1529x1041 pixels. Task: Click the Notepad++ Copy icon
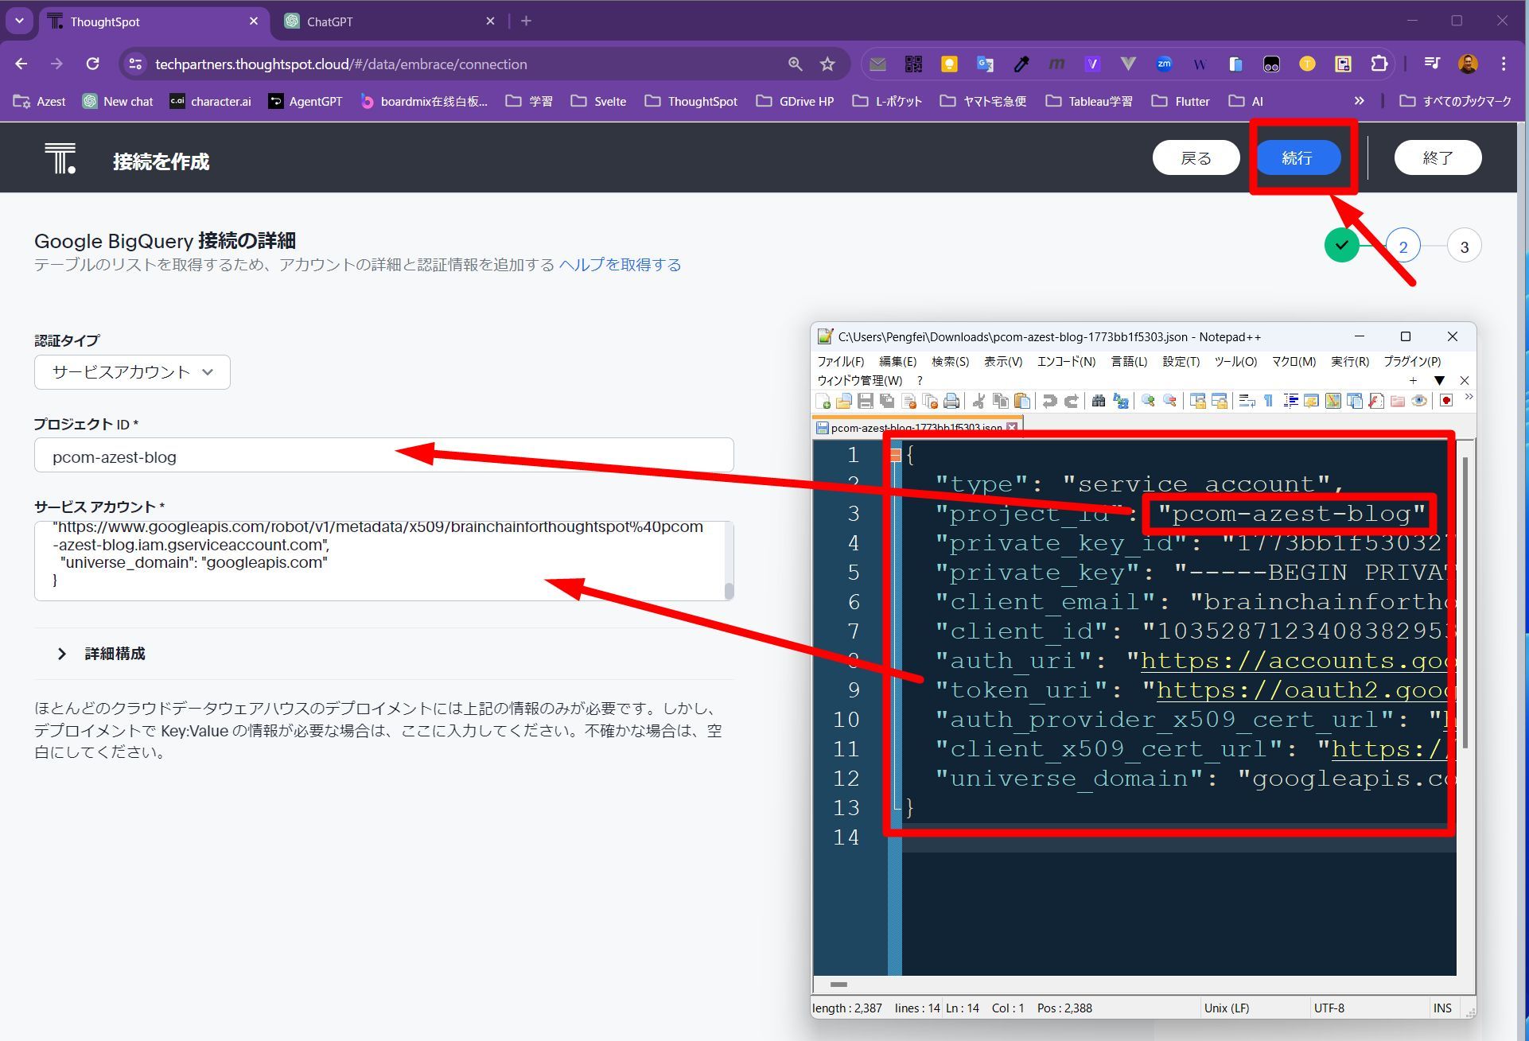click(1001, 401)
